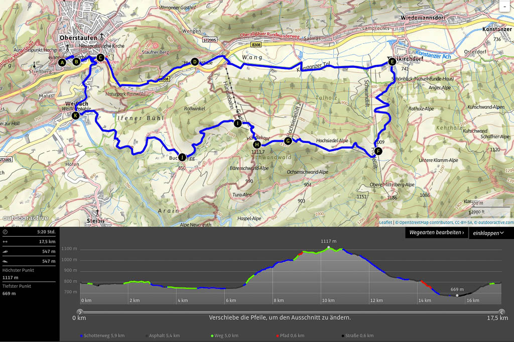
Task: Open Wegearten bearbeiten
Action: click(x=436, y=233)
